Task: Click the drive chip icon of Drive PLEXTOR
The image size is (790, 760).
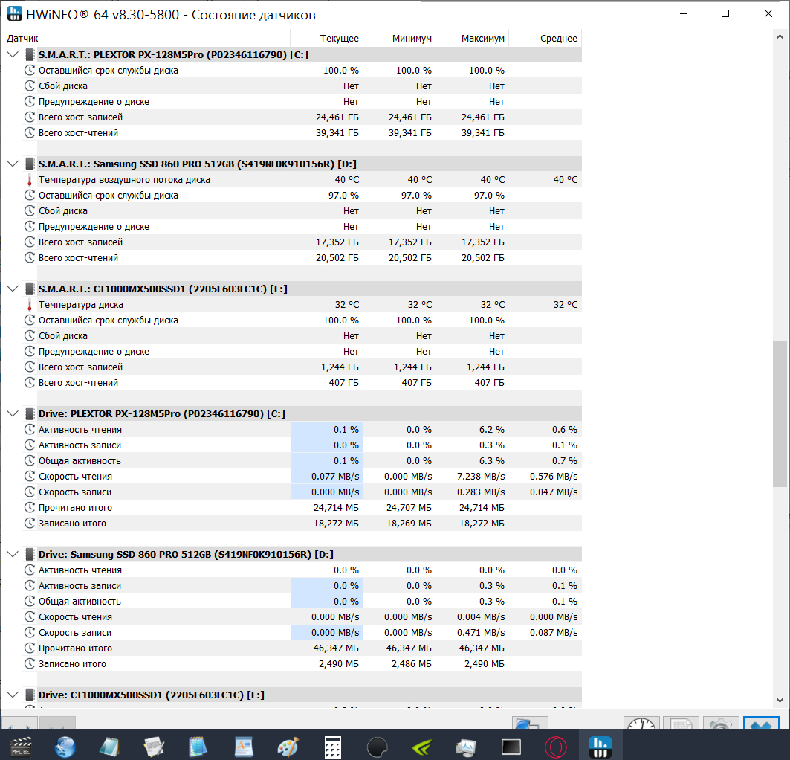Action: (30, 413)
